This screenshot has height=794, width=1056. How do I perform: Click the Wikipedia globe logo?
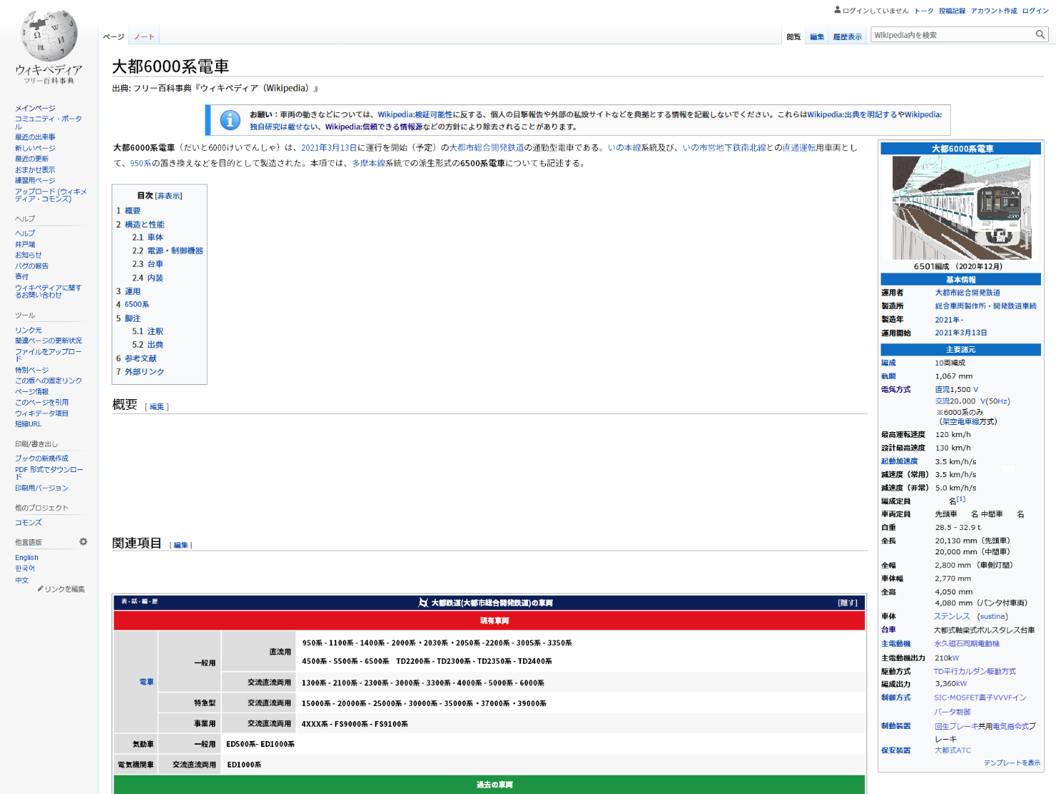coord(49,36)
